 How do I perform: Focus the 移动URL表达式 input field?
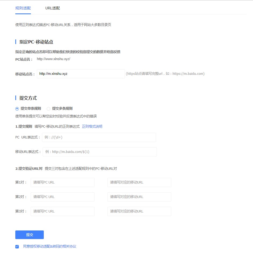100,152
